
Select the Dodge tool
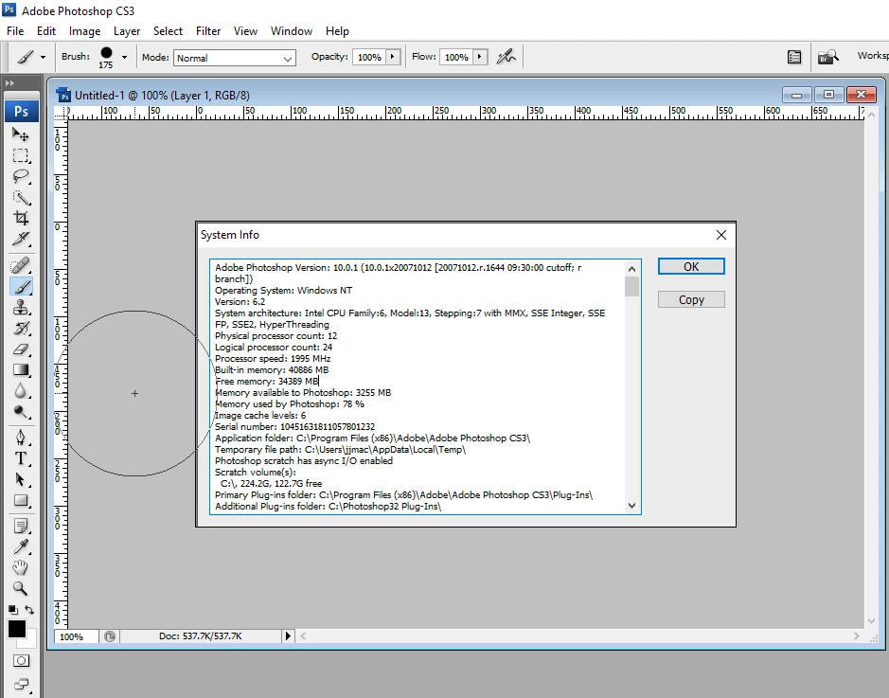click(x=21, y=412)
